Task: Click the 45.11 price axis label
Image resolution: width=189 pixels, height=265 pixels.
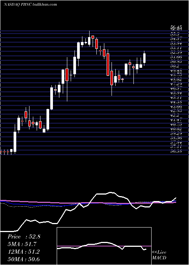Action: coord(175,98)
